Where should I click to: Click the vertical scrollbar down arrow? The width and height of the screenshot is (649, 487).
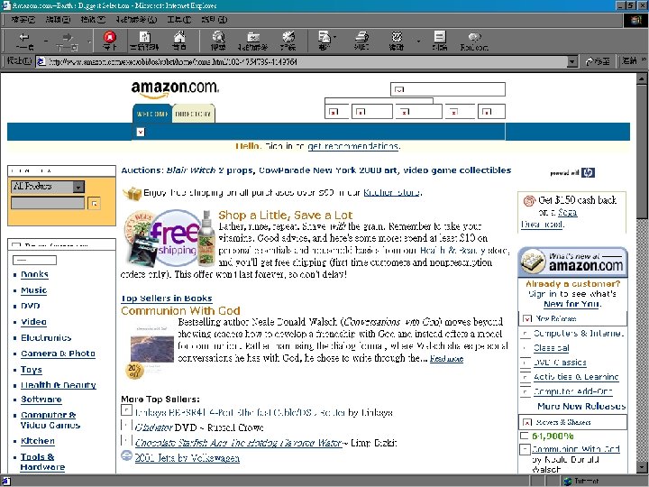pyautogui.click(x=642, y=468)
